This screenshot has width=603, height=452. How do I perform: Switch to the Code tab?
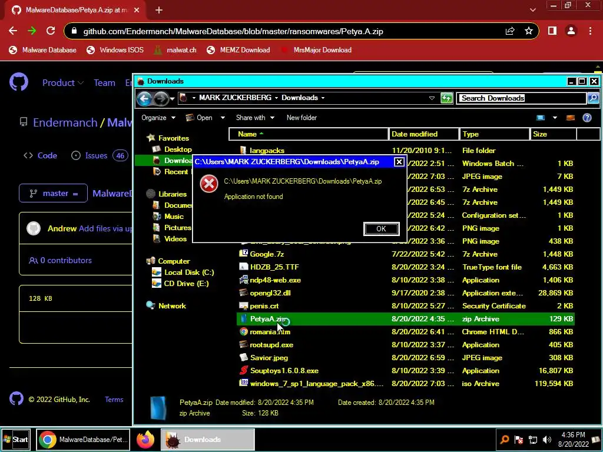coord(40,155)
